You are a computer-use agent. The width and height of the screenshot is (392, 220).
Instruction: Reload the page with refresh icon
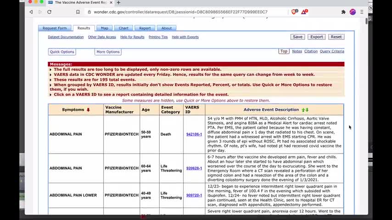(x=49, y=12)
